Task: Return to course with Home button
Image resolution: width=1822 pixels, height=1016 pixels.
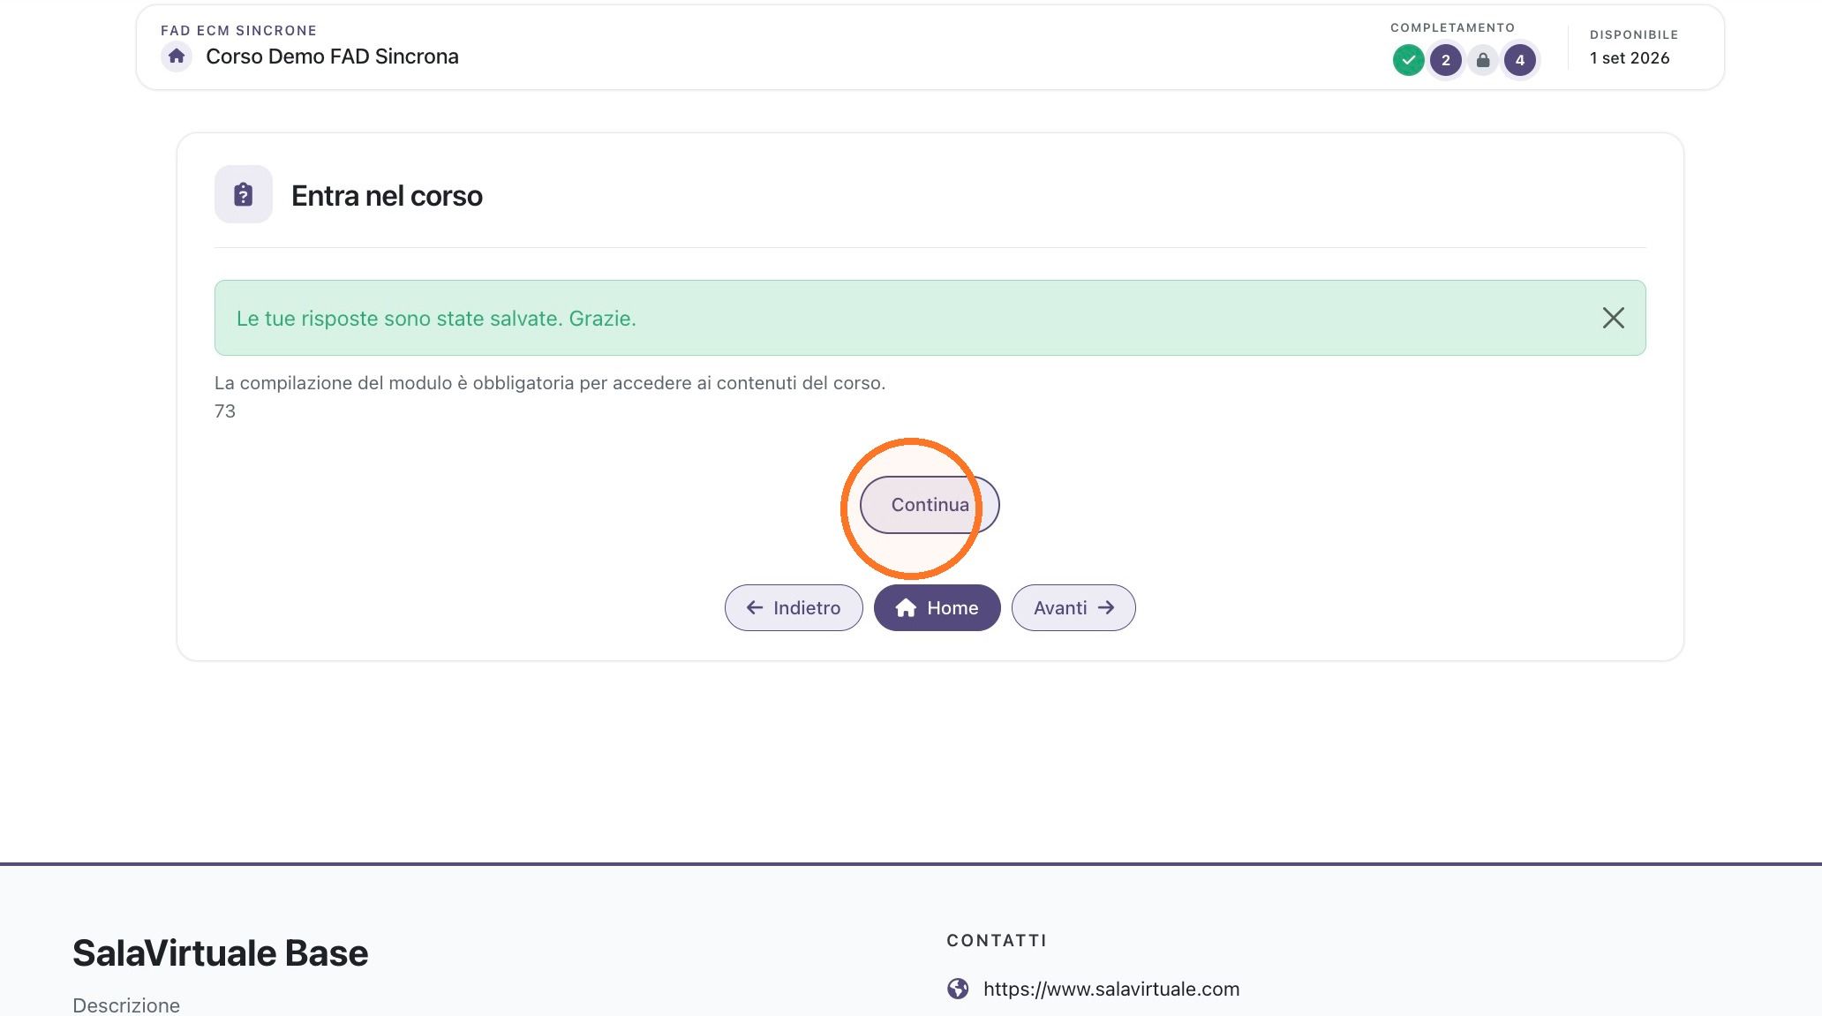Action: 937,607
